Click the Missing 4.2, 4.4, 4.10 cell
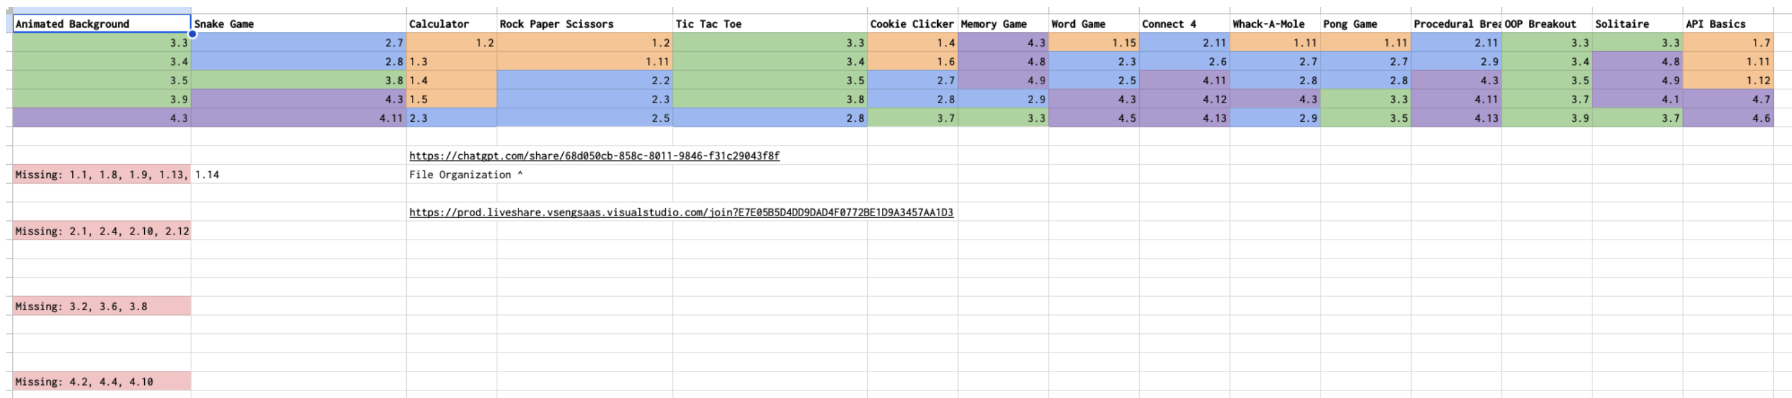The height and width of the screenshot is (398, 1792). point(102,382)
